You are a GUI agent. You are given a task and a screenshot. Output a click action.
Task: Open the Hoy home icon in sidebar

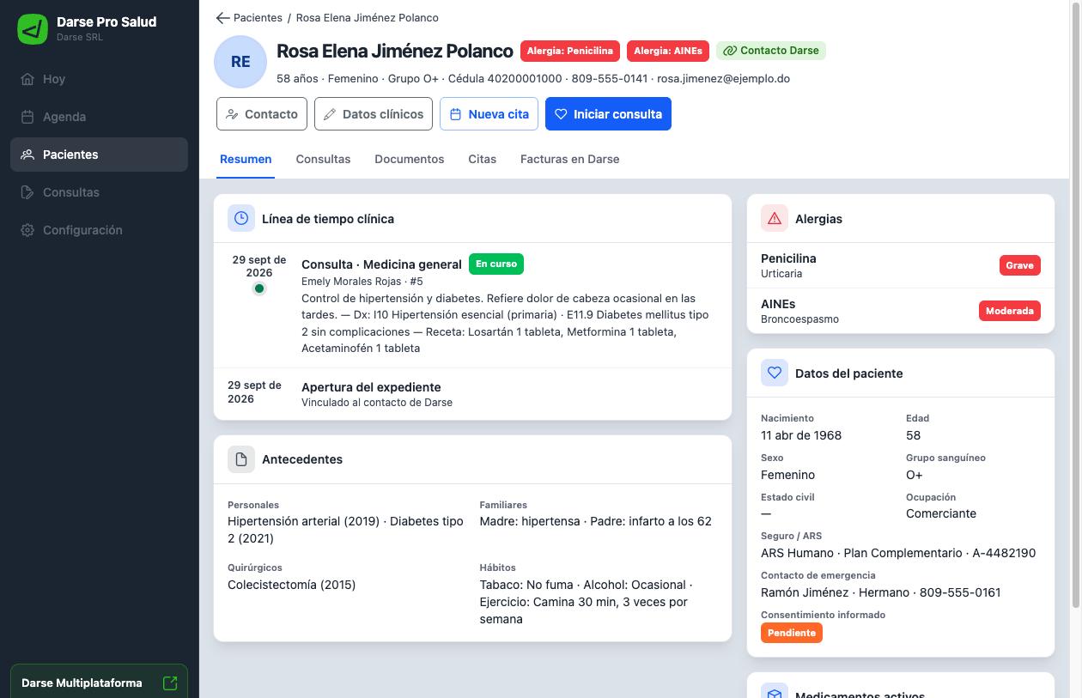pos(27,79)
